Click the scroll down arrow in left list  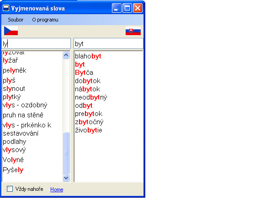tap(66, 178)
